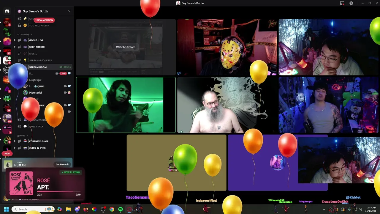Click the Once Human quest banner
380x214 pixels.
tap(38, 164)
